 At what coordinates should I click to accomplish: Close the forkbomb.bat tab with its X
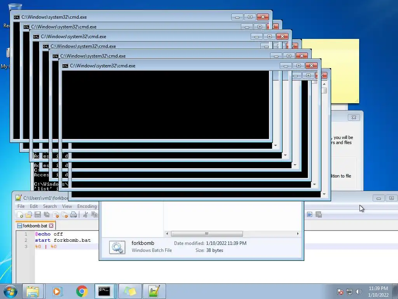tap(51, 225)
